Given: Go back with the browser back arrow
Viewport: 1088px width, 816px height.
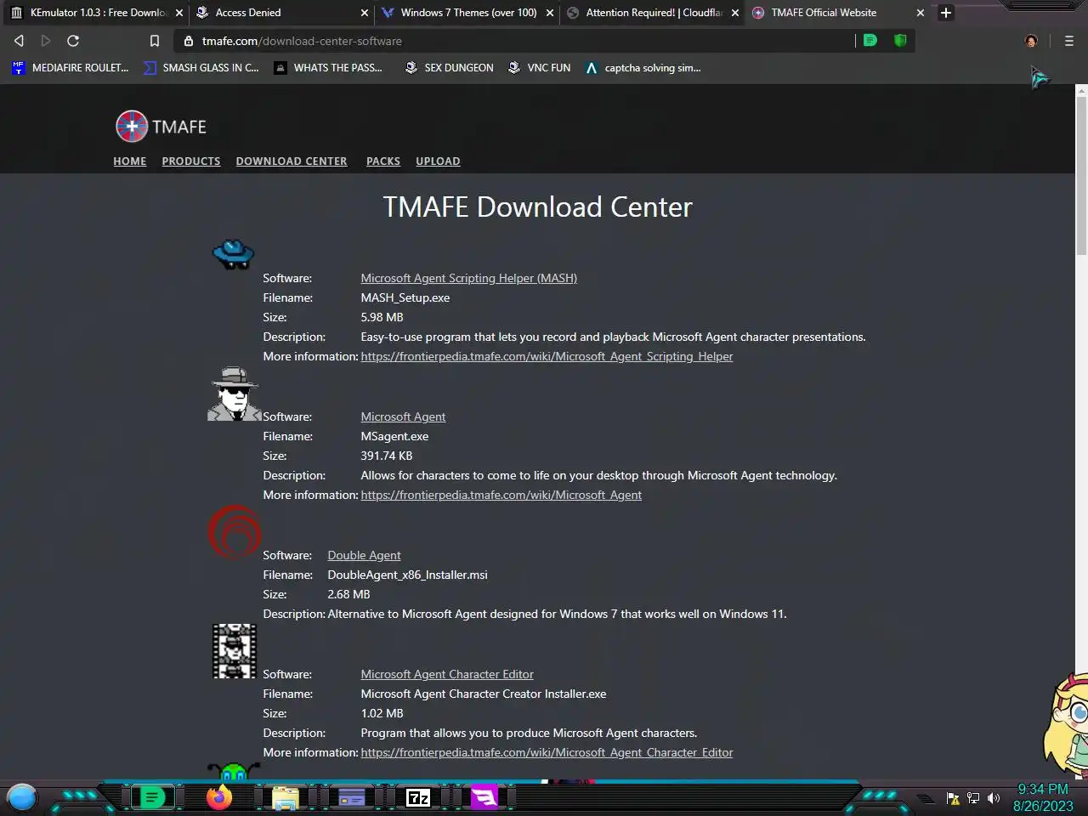Looking at the screenshot, I should [x=19, y=41].
